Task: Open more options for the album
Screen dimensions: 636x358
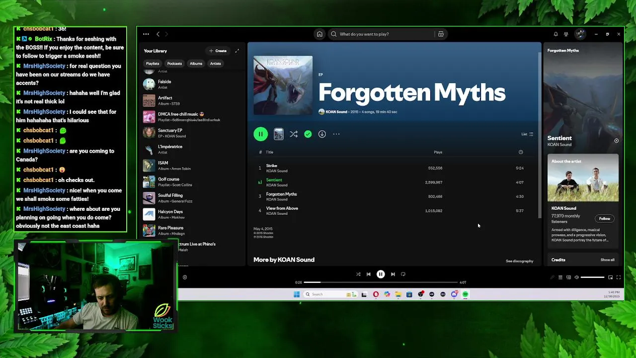Action: coord(336,134)
